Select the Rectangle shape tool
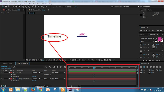The width and height of the screenshot is (164, 92). 23,7
